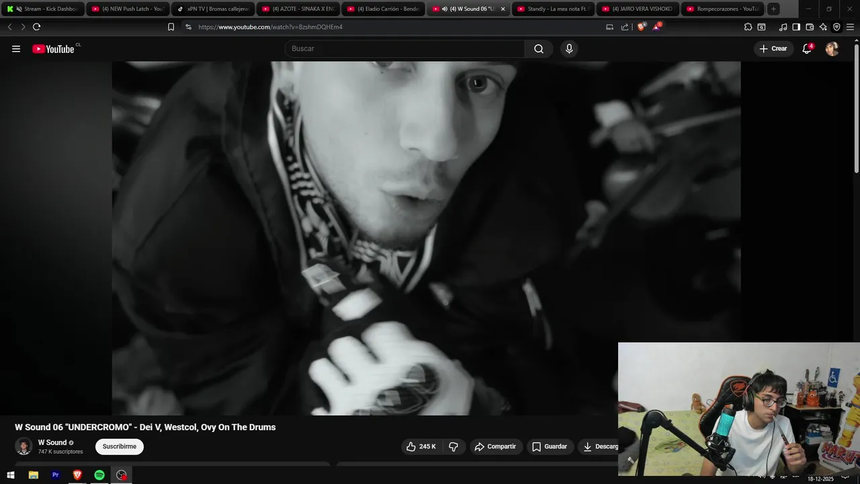The width and height of the screenshot is (860, 484).
Task: Switch to JAIRO VERA VISHOKO tab
Action: [639, 9]
